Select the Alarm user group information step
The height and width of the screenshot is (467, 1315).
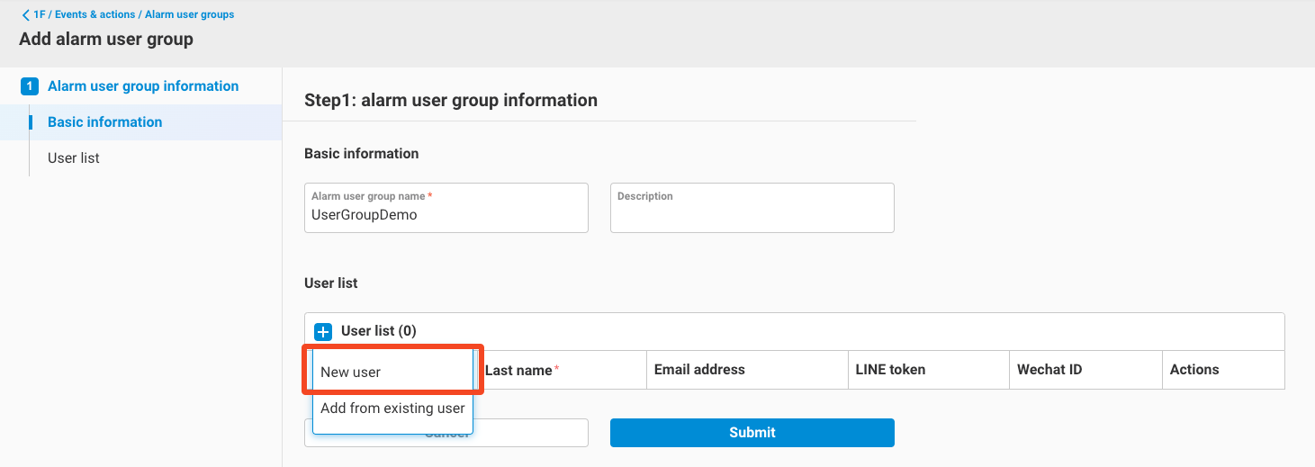tap(143, 86)
